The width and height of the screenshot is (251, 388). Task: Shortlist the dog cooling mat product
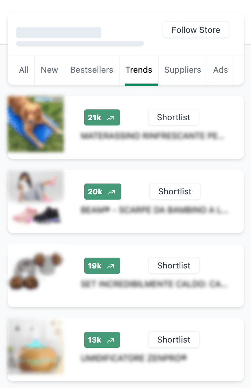click(174, 117)
